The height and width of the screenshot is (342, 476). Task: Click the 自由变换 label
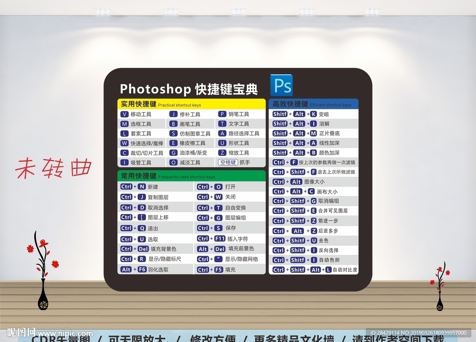coord(236,208)
